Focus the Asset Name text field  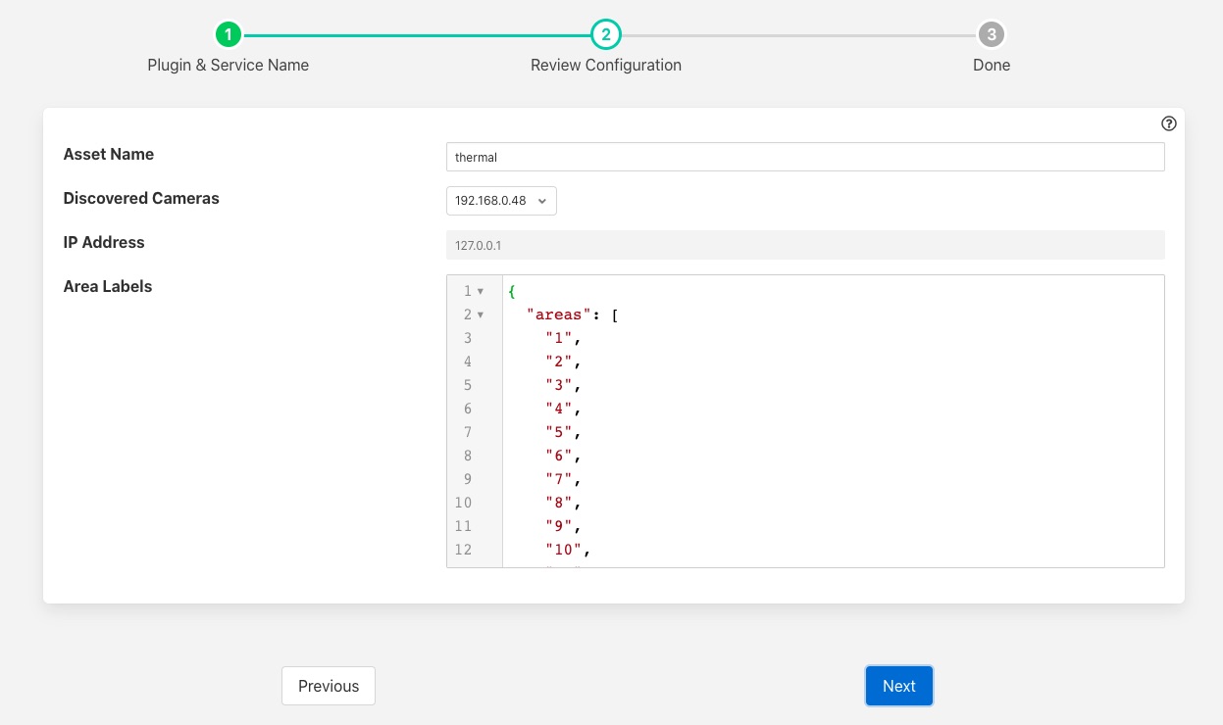pos(804,157)
